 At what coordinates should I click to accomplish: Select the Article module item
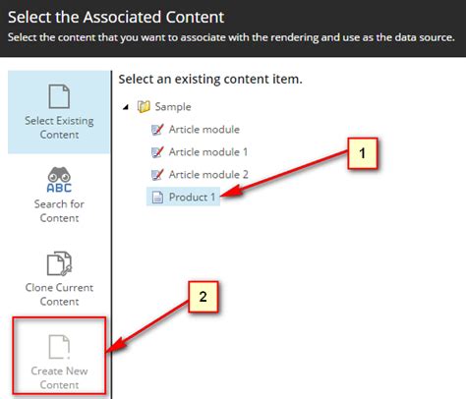[x=204, y=130]
